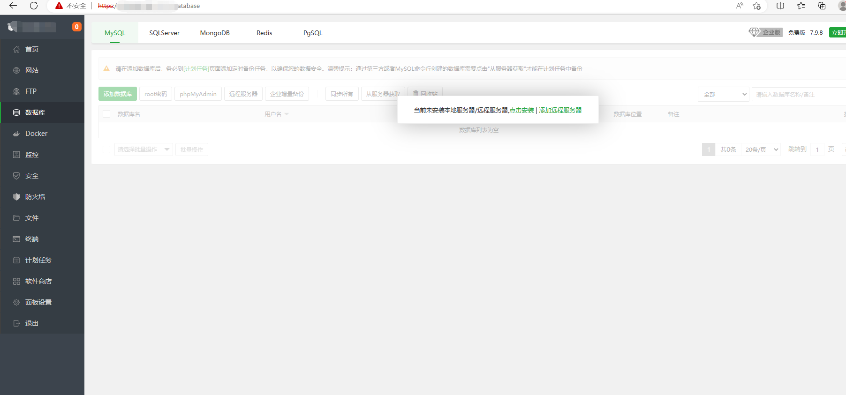Click the 企业版 badge label
The image size is (846, 395).
(x=771, y=32)
